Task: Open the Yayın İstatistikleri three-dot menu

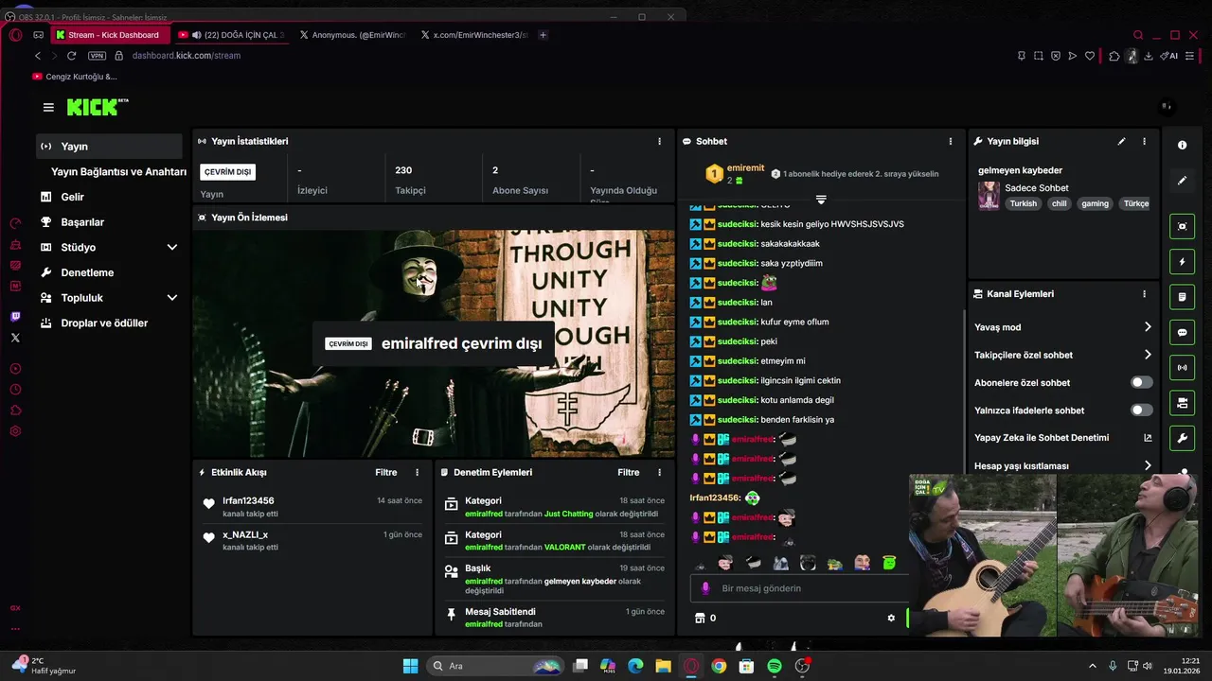Action: 660,141
